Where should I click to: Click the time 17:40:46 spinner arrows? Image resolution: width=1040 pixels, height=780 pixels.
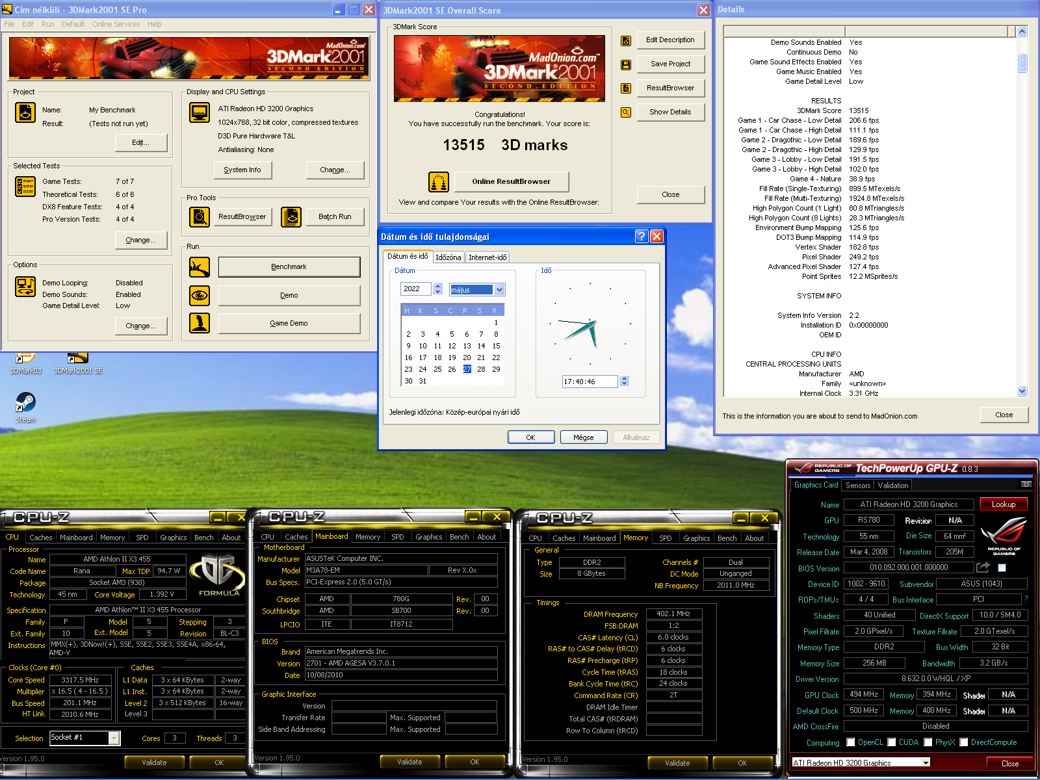[x=624, y=382]
